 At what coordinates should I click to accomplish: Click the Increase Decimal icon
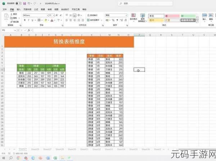pyautogui.click(x=122, y=20)
